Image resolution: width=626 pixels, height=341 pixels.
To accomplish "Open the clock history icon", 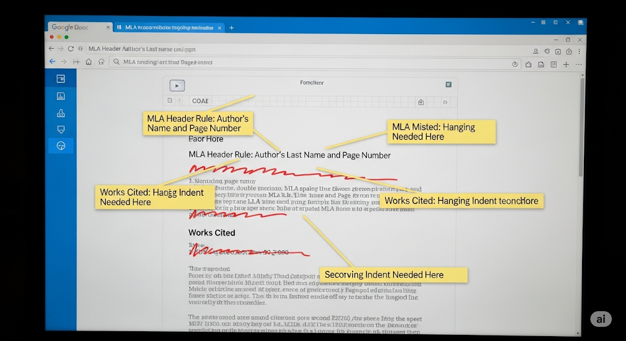I will point(515,64).
